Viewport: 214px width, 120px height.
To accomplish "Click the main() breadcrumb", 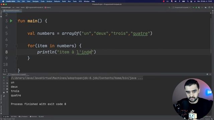I will (x=48, y=7).
